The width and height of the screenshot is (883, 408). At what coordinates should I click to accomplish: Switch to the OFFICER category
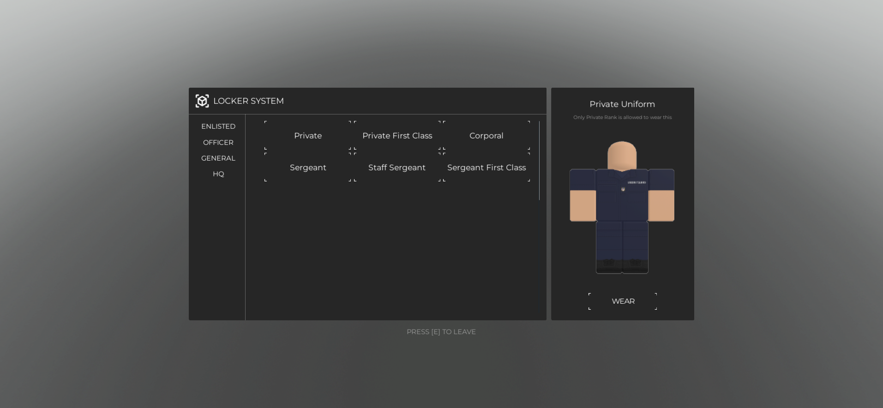click(218, 143)
